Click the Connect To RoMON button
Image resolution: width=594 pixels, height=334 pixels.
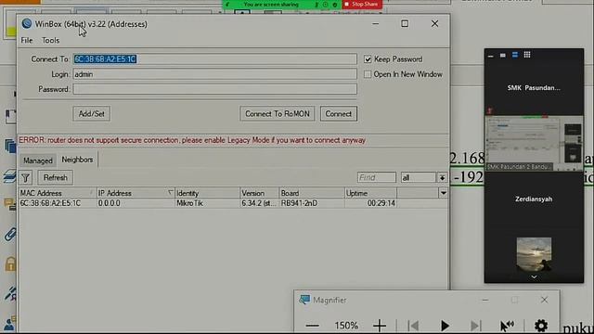[x=278, y=113]
